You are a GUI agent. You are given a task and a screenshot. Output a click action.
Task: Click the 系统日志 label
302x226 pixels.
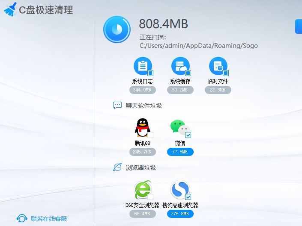143,81
